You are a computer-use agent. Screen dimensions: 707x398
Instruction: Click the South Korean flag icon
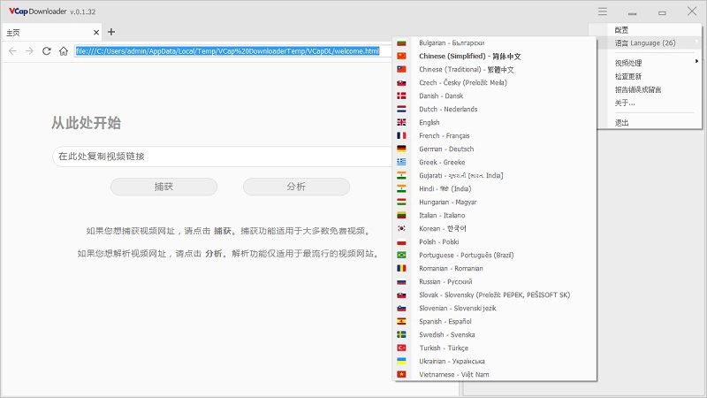pos(401,228)
